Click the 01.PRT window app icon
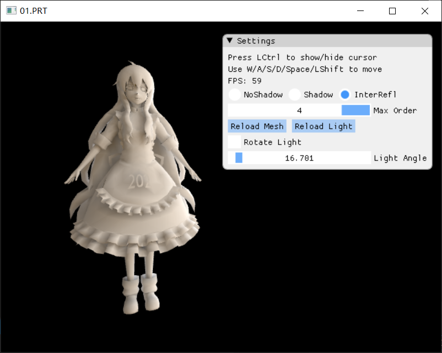442x353 pixels. (x=11, y=10)
